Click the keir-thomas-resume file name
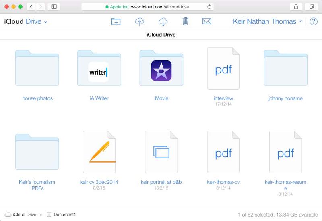This screenshot has width=322, height=221. [x=285, y=185]
